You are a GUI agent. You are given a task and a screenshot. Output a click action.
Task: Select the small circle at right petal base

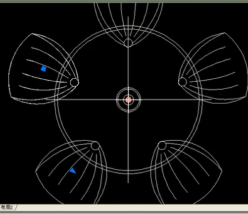[x=182, y=82]
